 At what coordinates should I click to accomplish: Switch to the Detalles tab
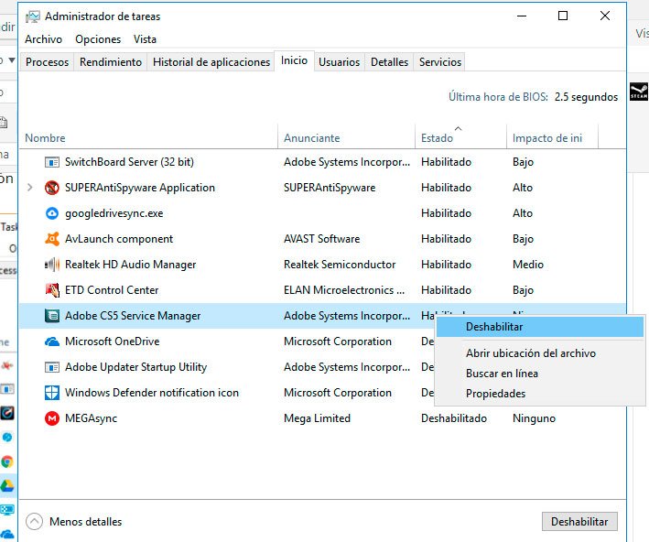click(x=389, y=62)
